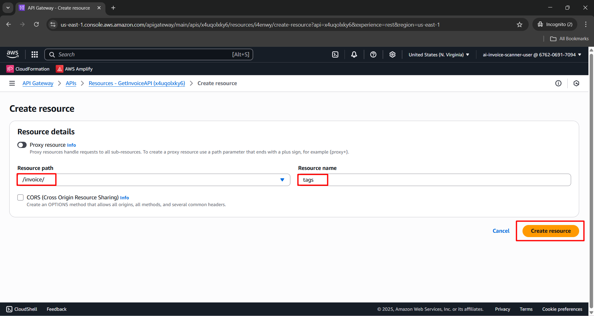
Task: Expand the Resource path dropdown
Action: (282, 180)
